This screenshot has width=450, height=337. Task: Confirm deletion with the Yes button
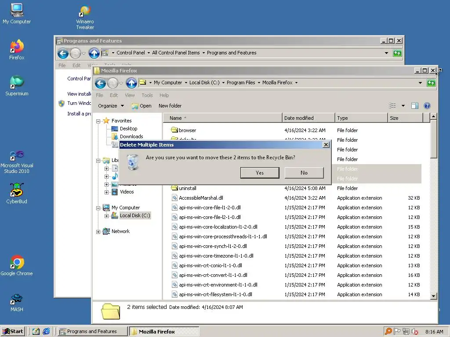coord(260,173)
